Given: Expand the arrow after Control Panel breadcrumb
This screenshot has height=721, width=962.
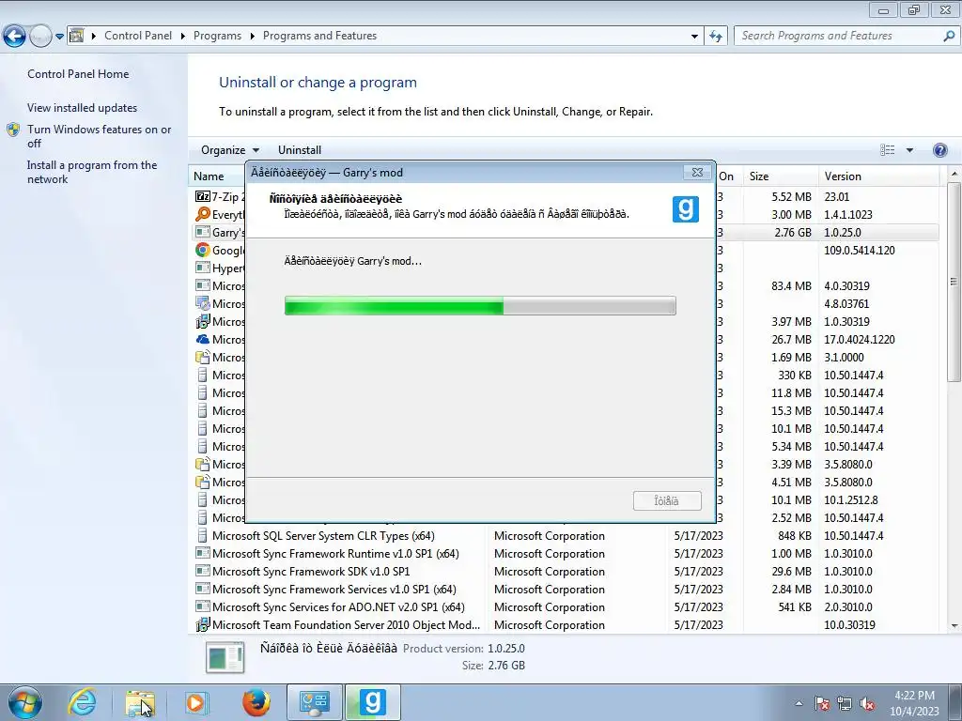Looking at the screenshot, I should tap(183, 37).
